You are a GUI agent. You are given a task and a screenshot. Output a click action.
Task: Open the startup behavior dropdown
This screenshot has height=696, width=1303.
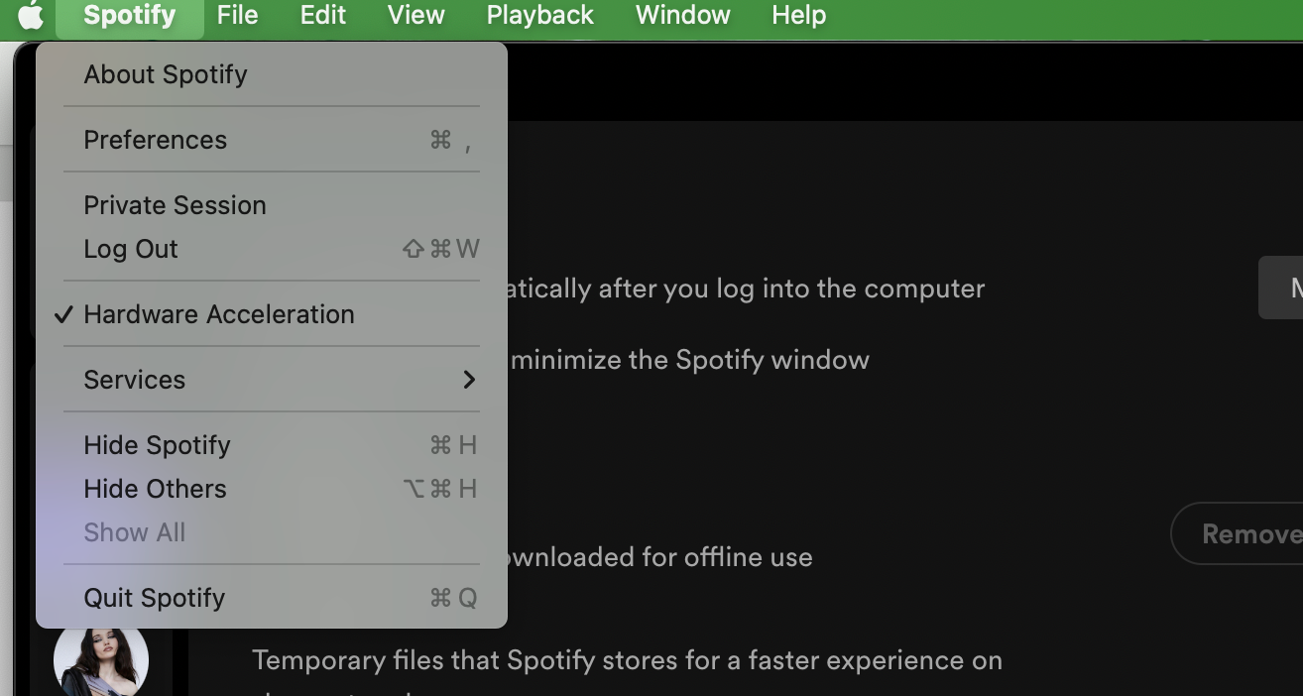(1281, 288)
